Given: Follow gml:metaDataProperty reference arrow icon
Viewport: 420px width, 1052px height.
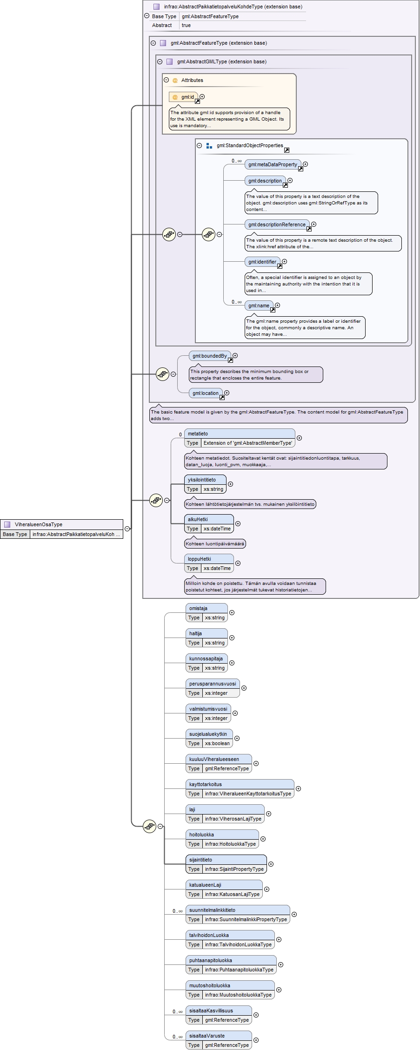Looking at the screenshot, I should [300, 169].
